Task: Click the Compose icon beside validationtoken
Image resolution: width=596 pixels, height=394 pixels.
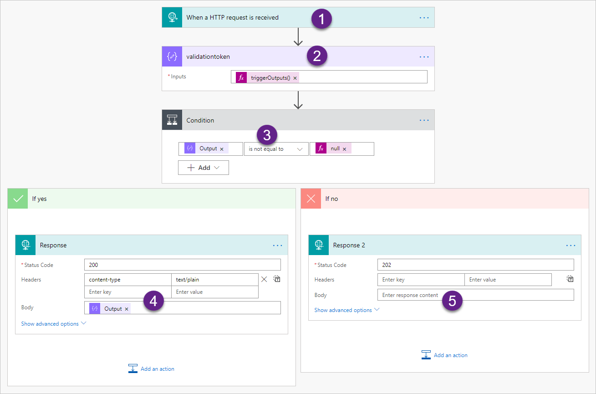Action: click(x=172, y=56)
